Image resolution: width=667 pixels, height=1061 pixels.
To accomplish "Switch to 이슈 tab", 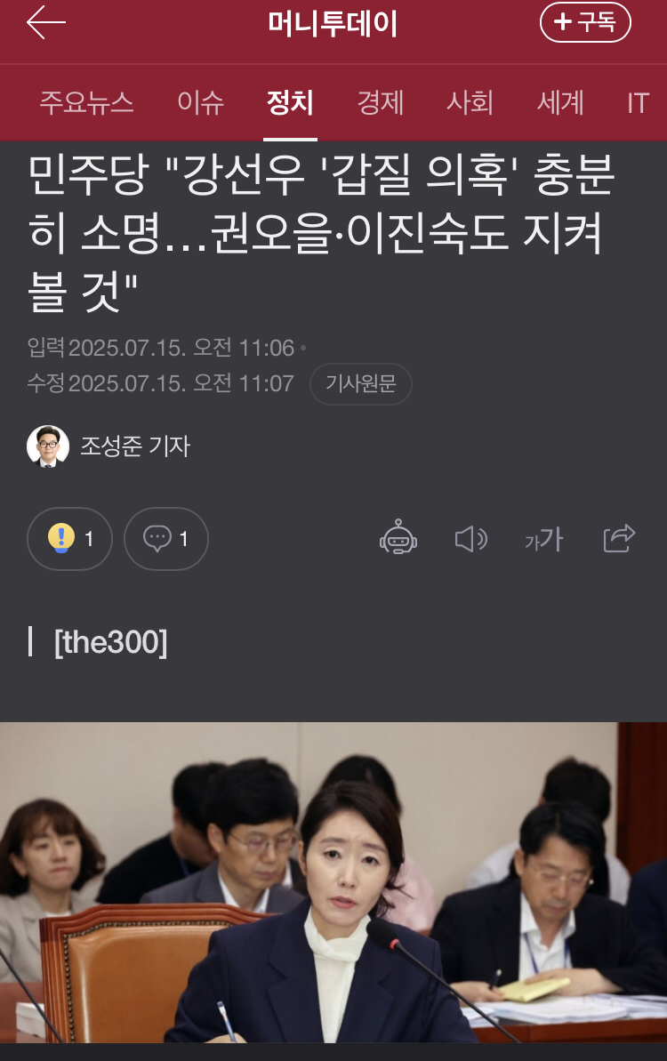I will click(x=200, y=103).
